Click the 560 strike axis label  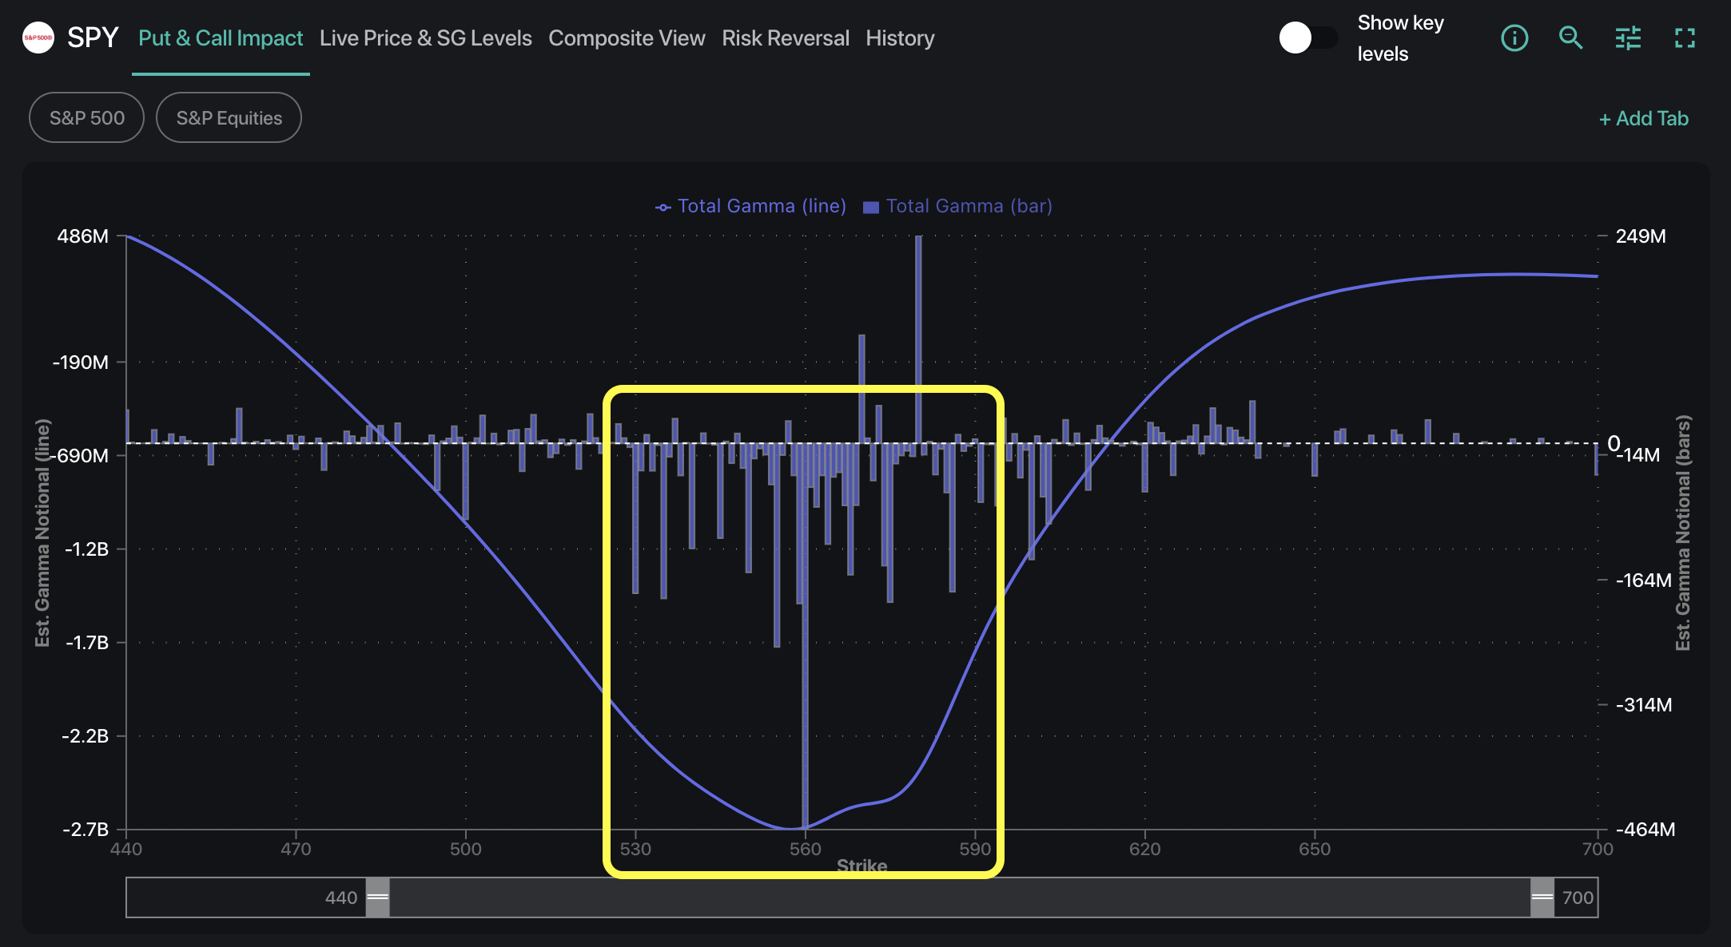pyautogui.click(x=805, y=849)
